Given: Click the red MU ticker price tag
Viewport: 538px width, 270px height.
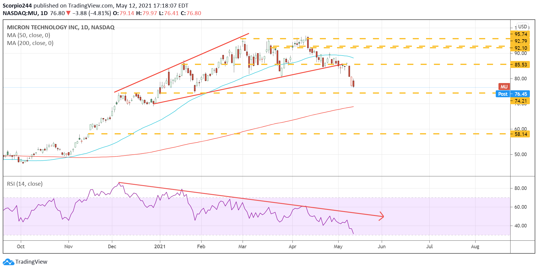Looking at the screenshot, I should (x=504, y=87).
